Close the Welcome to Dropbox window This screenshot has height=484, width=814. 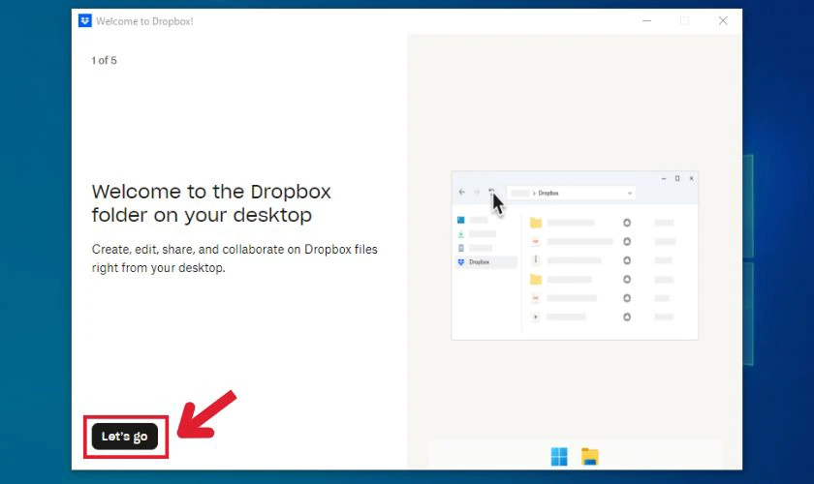pos(723,20)
